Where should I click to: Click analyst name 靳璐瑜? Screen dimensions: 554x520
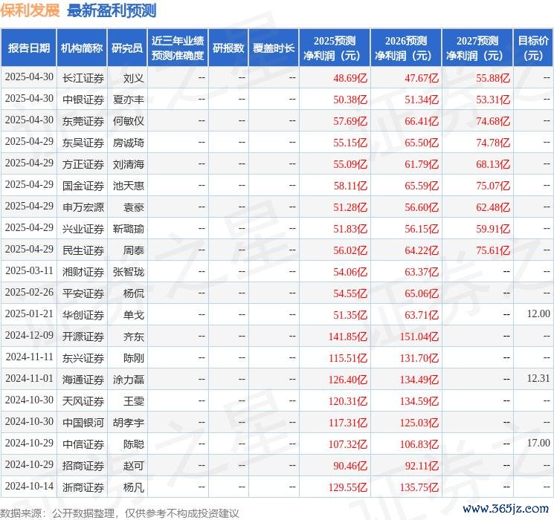[x=129, y=229]
